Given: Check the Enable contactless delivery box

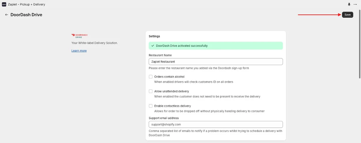Looking at the screenshot, I should click(151, 106).
